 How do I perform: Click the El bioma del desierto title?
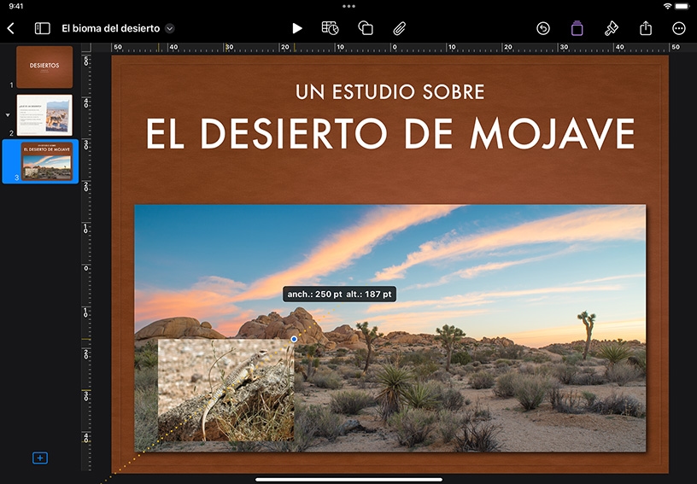click(111, 28)
